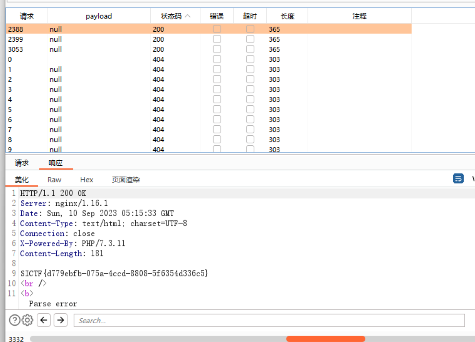Switch to the Raw view tab
The height and width of the screenshot is (342, 475).
coord(54,180)
